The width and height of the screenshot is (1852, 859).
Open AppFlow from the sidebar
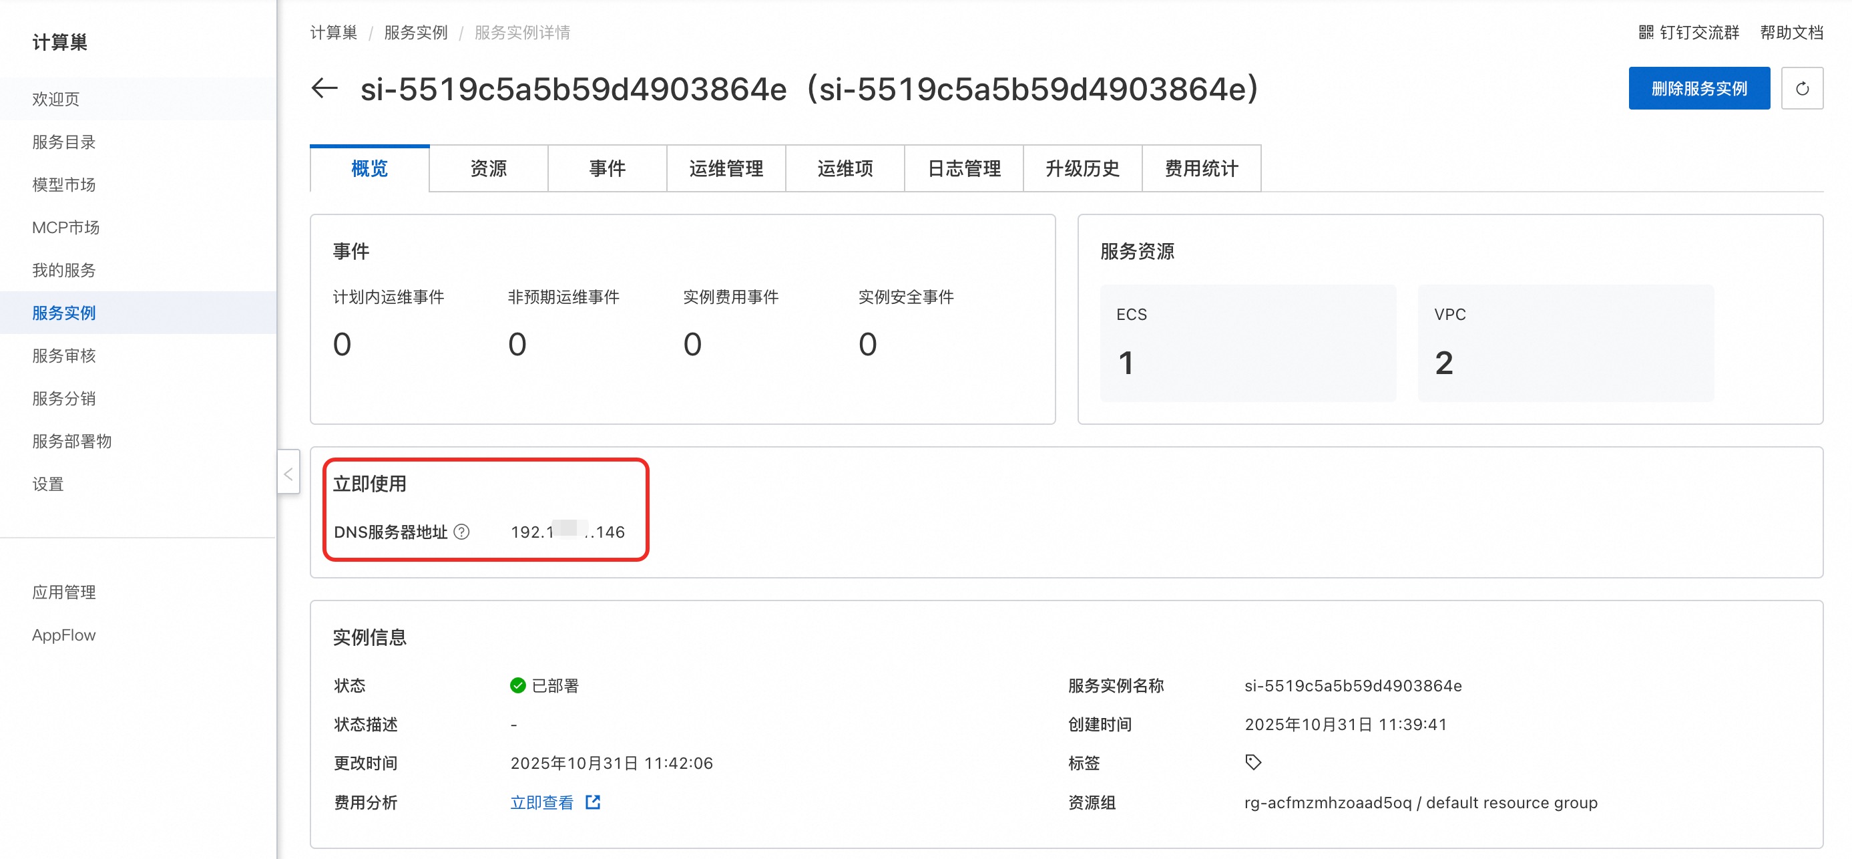pos(63,635)
